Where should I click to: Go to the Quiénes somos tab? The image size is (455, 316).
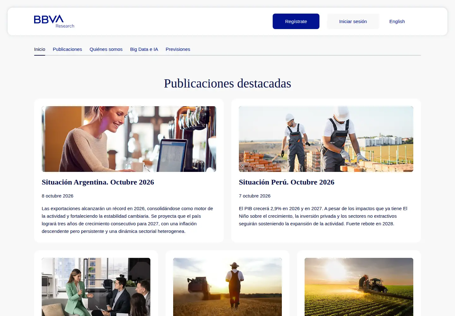click(x=106, y=49)
